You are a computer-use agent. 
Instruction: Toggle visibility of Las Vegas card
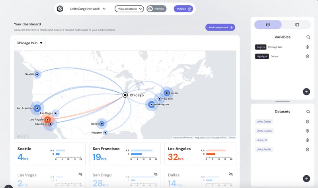click(80, 174)
